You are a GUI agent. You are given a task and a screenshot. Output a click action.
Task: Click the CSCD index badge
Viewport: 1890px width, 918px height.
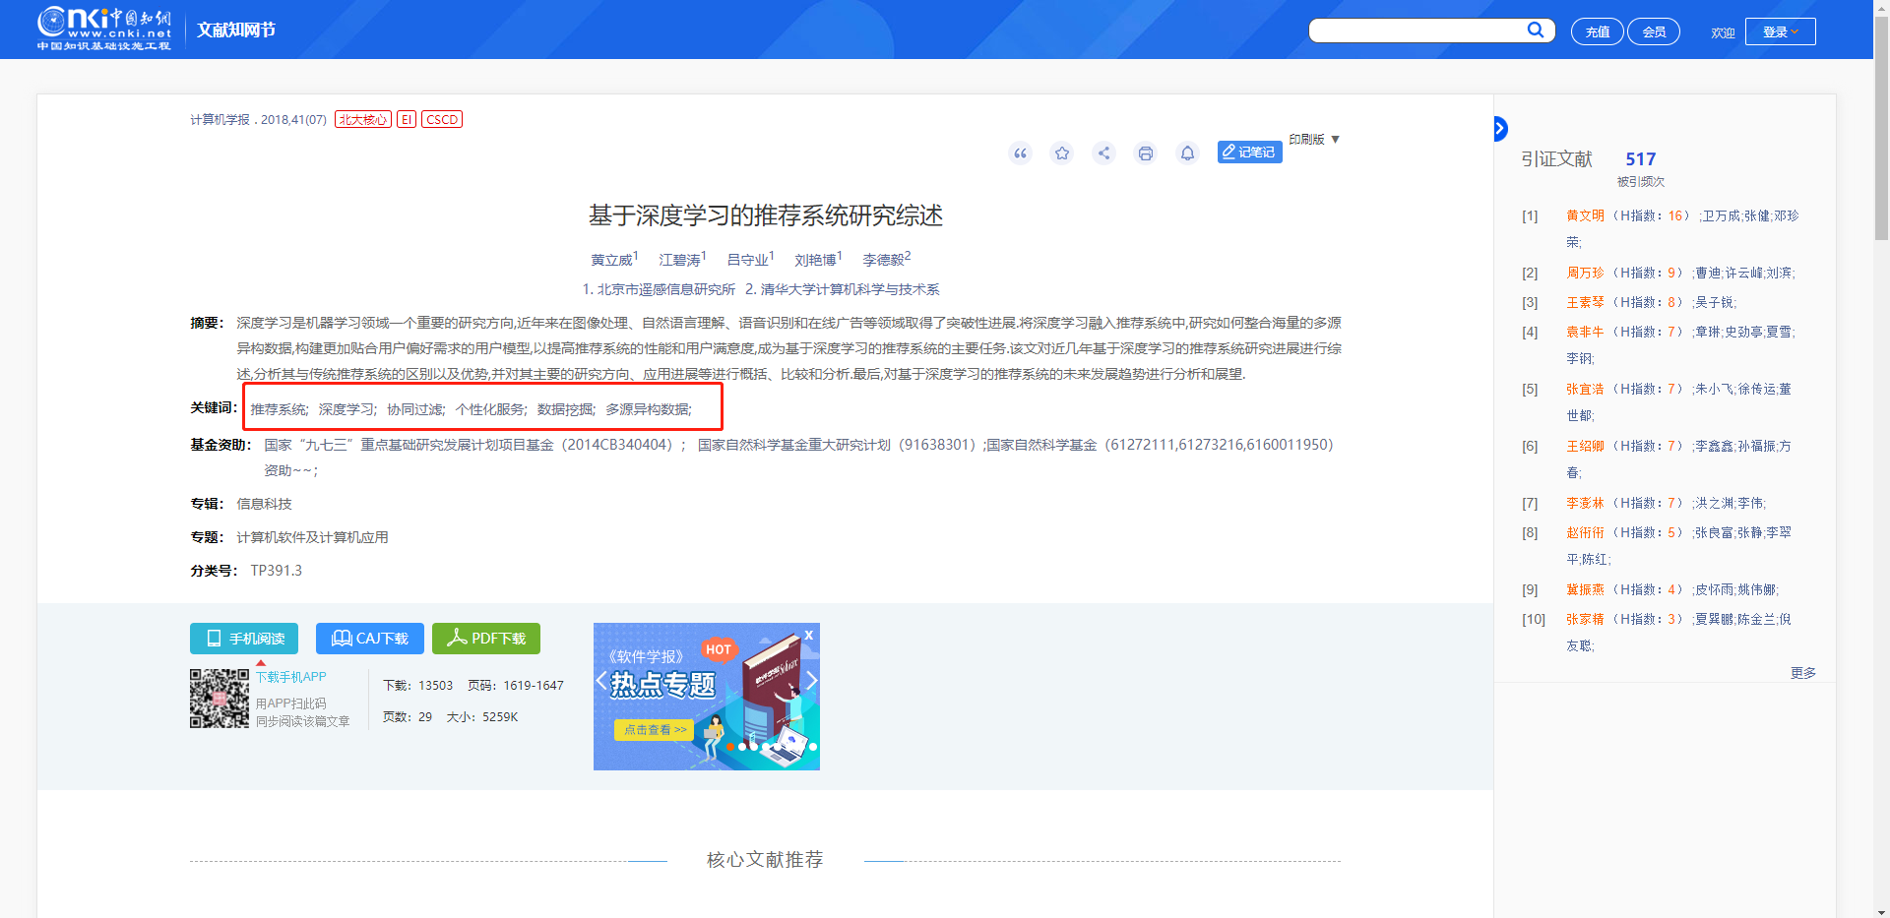(441, 118)
